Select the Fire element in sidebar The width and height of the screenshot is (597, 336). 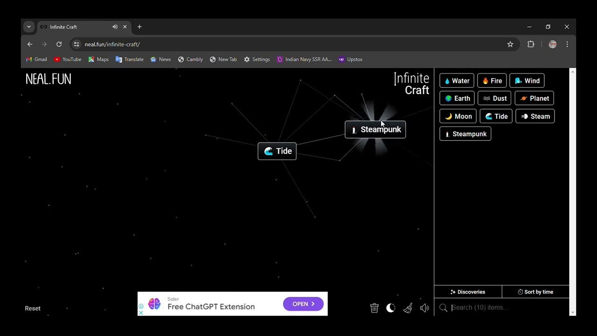(492, 81)
